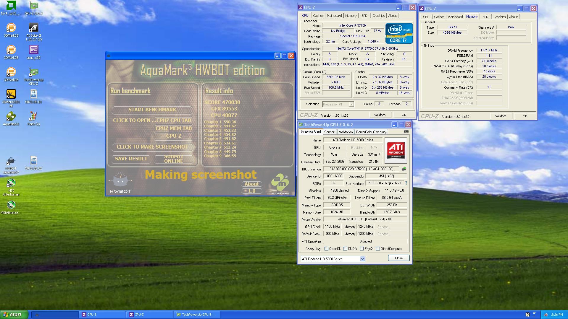The width and height of the screenshot is (568, 319).
Task: Click the CPU name field Intel Core i7 3770K
Action: pos(353,25)
